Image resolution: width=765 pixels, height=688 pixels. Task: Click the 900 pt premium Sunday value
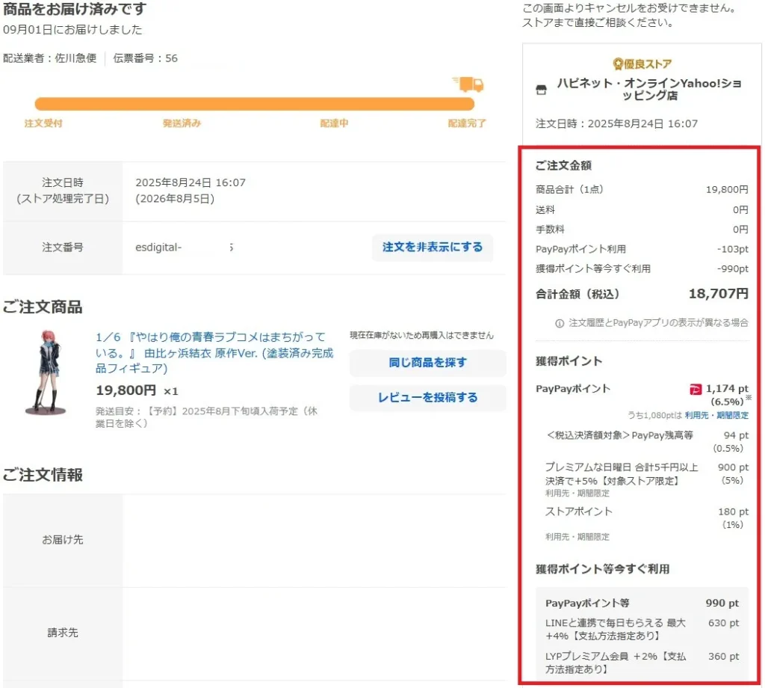pyautogui.click(x=734, y=467)
